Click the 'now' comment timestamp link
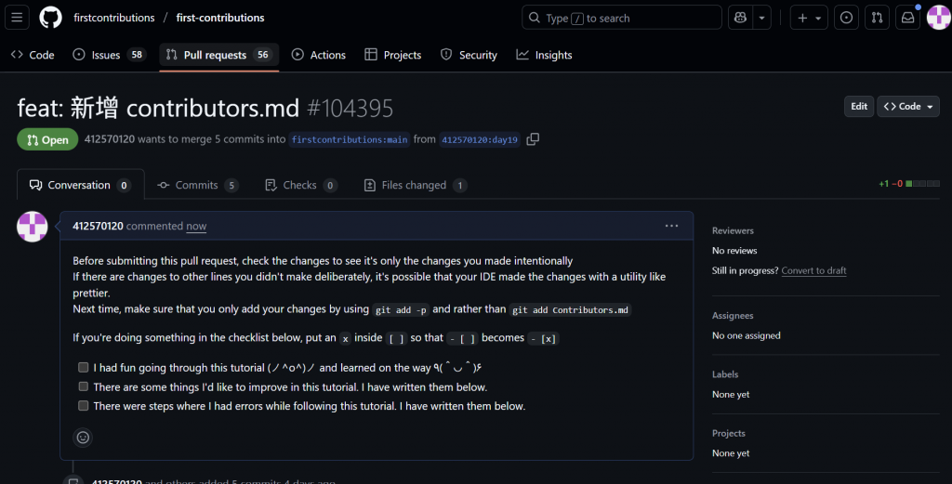Screen dimensions: 952x484 point(196,226)
